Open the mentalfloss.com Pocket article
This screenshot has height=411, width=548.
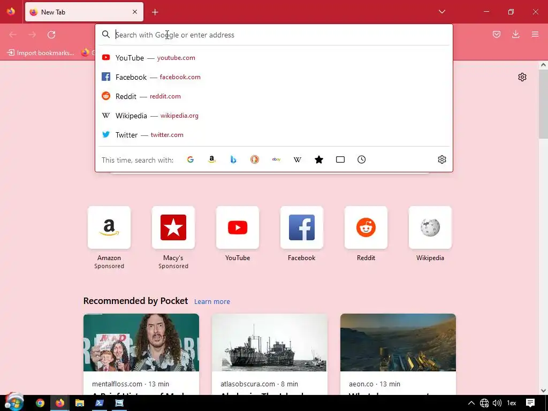[x=141, y=354]
